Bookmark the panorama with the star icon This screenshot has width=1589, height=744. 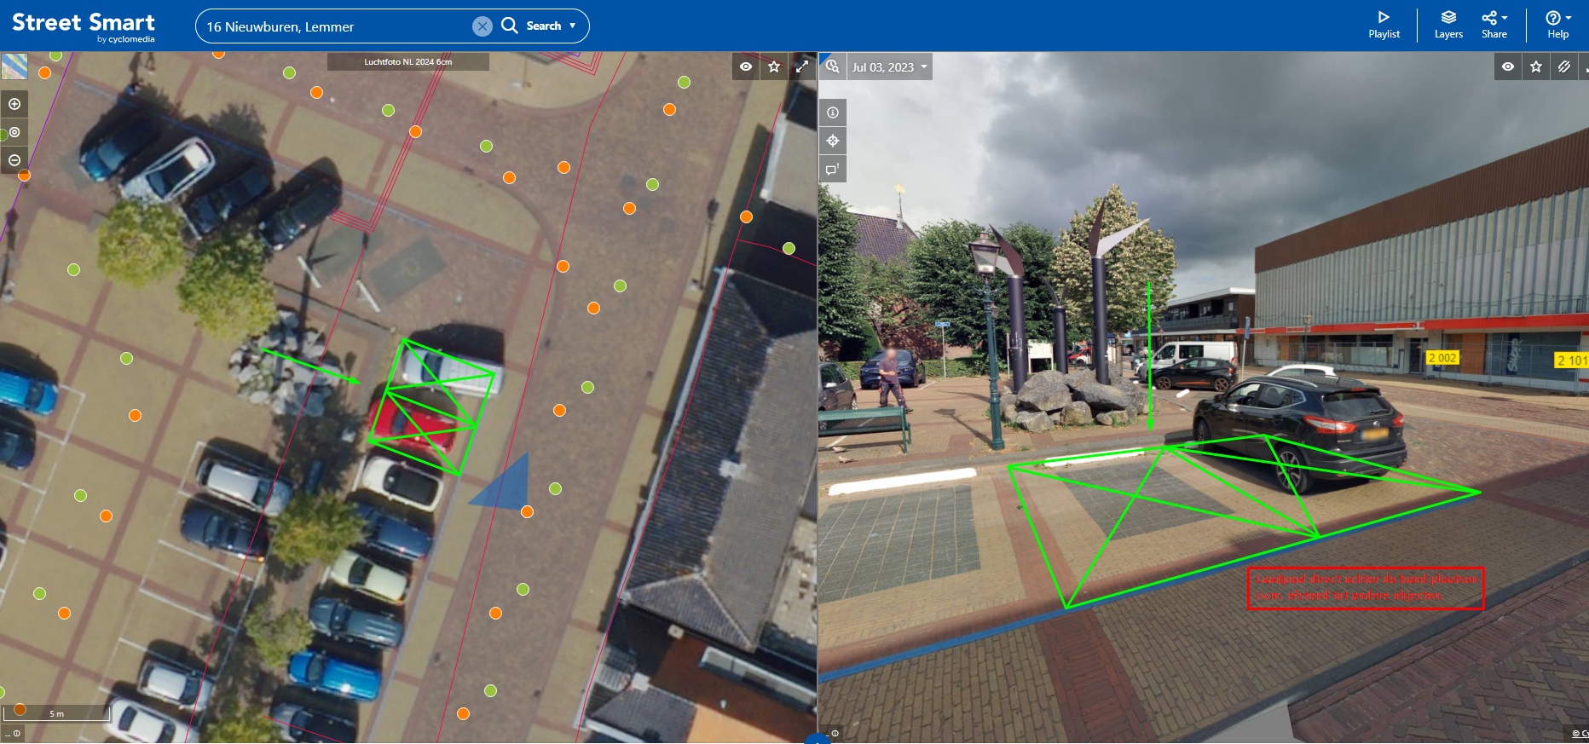[1536, 66]
